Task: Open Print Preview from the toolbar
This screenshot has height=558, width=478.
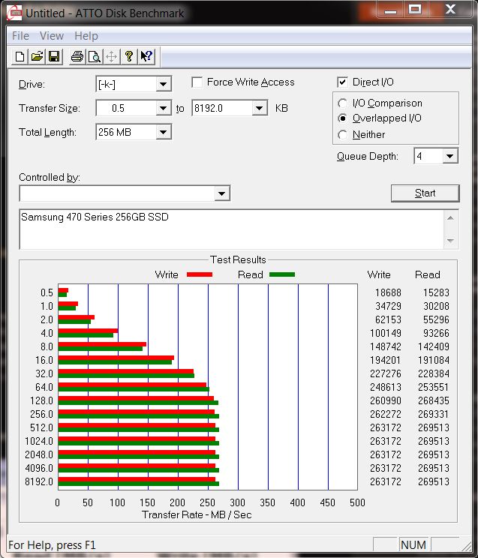Action: 94,56
